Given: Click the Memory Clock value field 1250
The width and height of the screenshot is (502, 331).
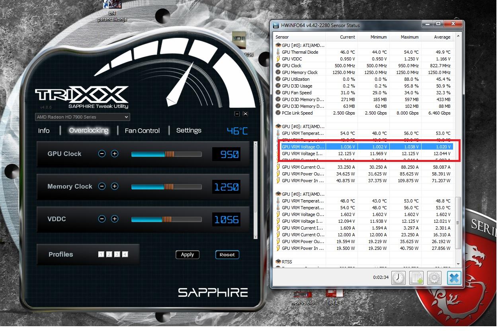Looking at the screenshot, I should click(x=226, y=187).
